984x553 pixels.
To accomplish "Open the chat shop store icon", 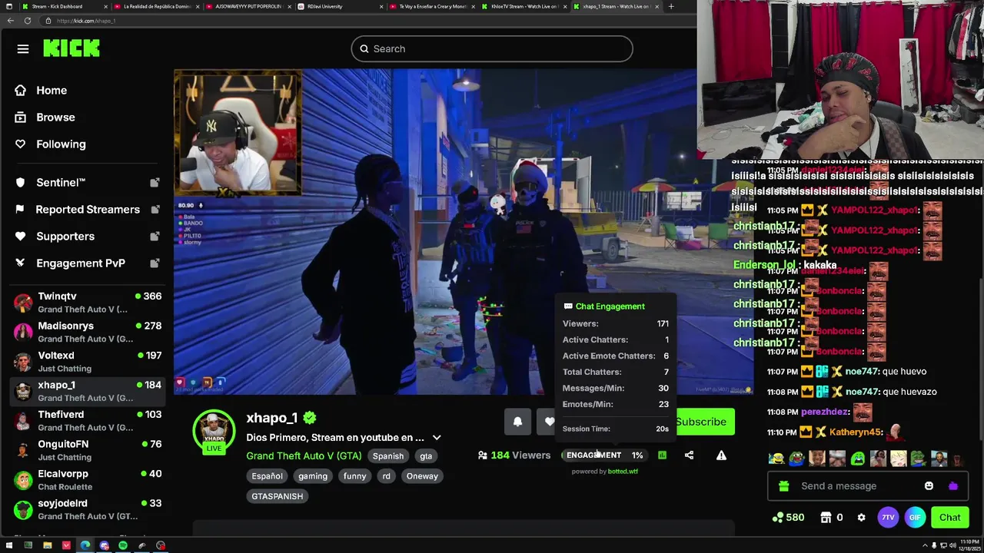I will click(826, 518).
